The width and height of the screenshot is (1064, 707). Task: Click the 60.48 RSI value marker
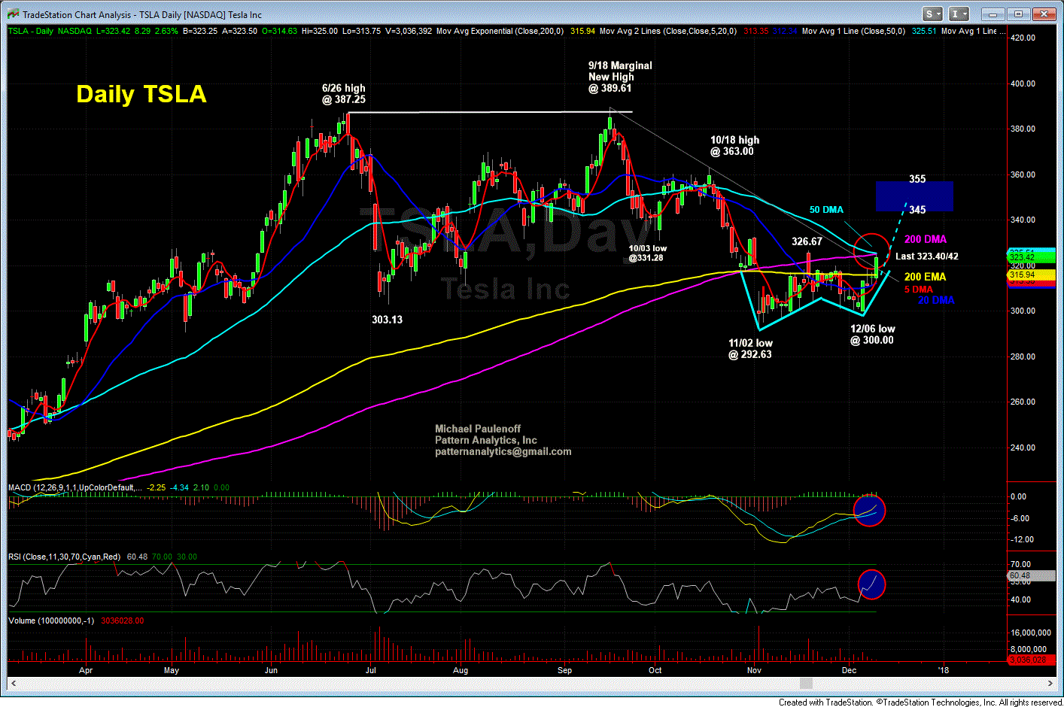coord(1031,575)
